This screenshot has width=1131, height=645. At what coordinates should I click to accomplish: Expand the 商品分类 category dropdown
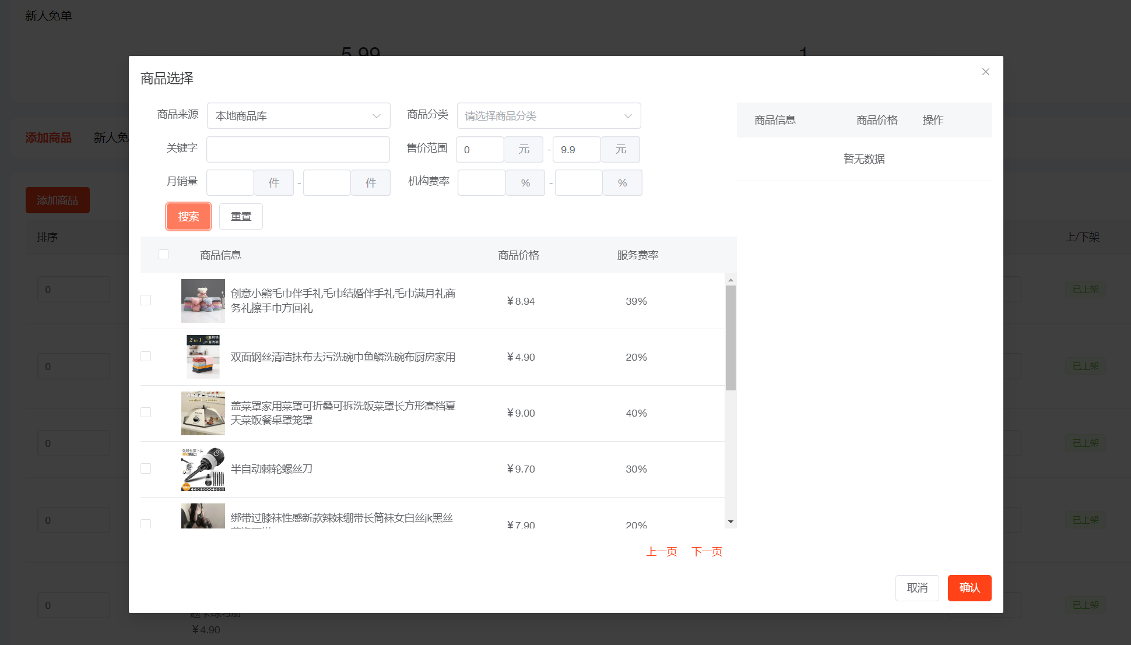(x=548, y=116)
